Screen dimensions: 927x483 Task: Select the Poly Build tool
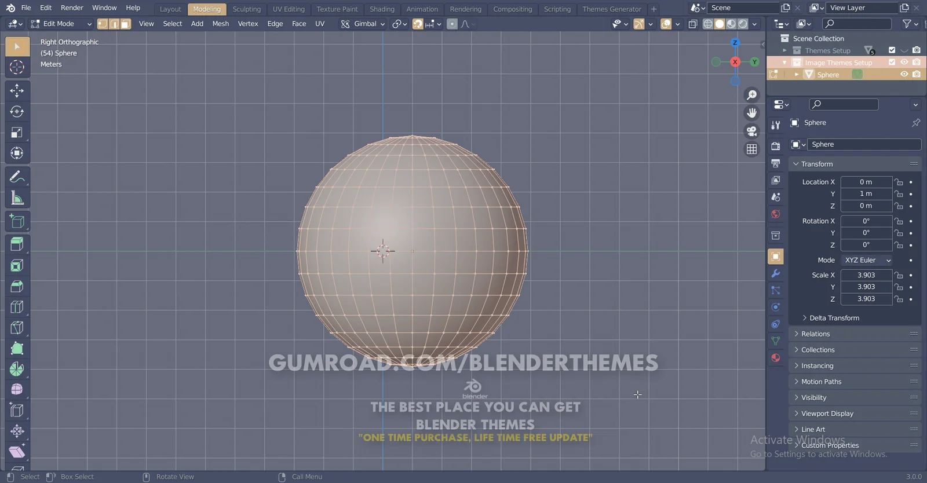[x=17, y=349]
